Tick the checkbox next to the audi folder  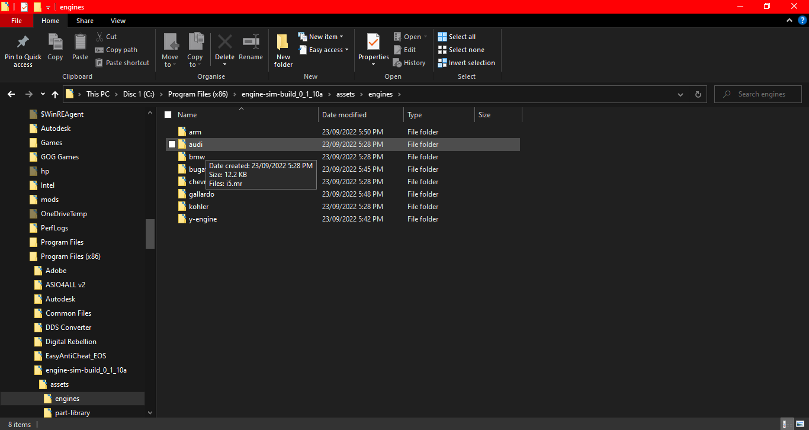(x=172, y=144)
